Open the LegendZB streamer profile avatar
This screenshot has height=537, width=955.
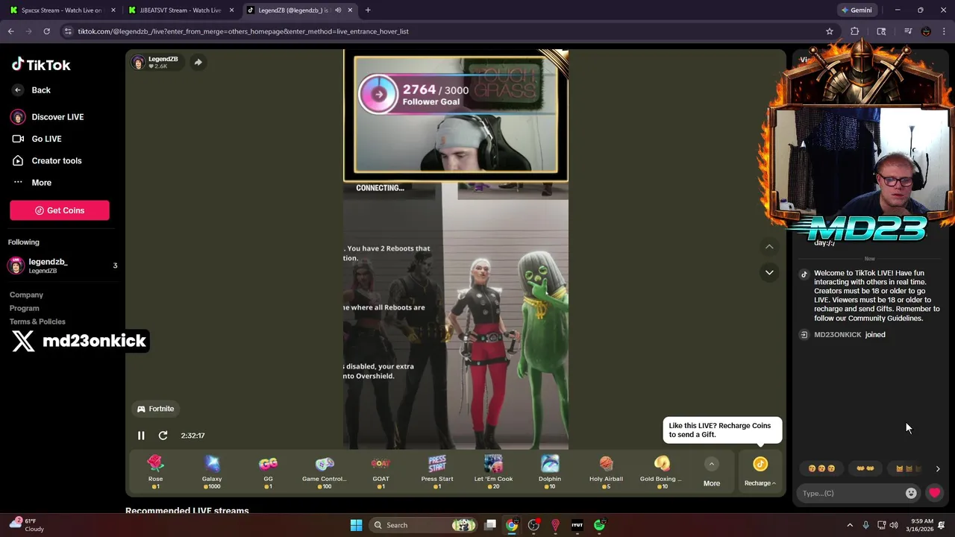click(138, 62)
